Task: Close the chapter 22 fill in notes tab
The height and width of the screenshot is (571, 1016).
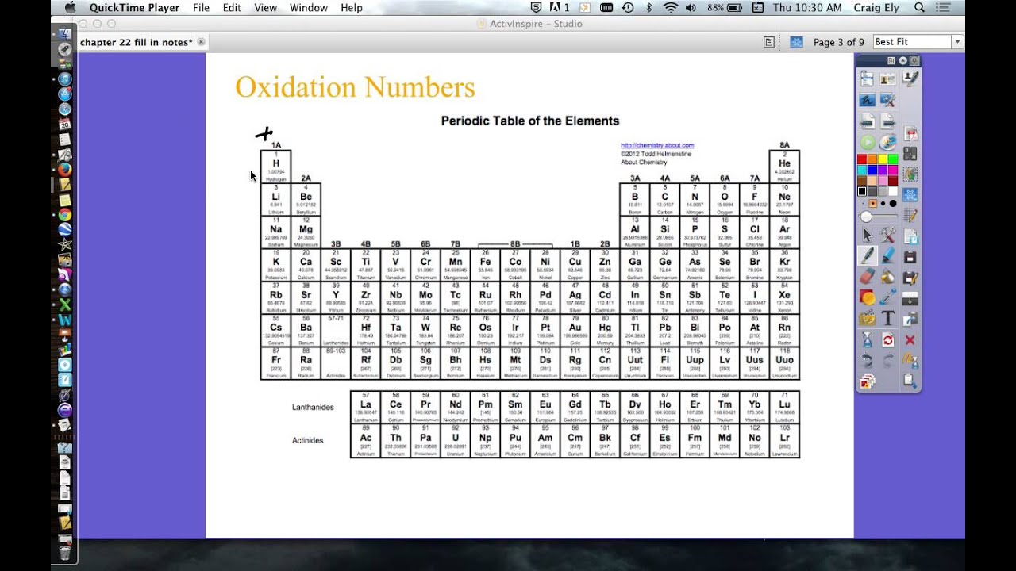Action: [x=201, y=42]
